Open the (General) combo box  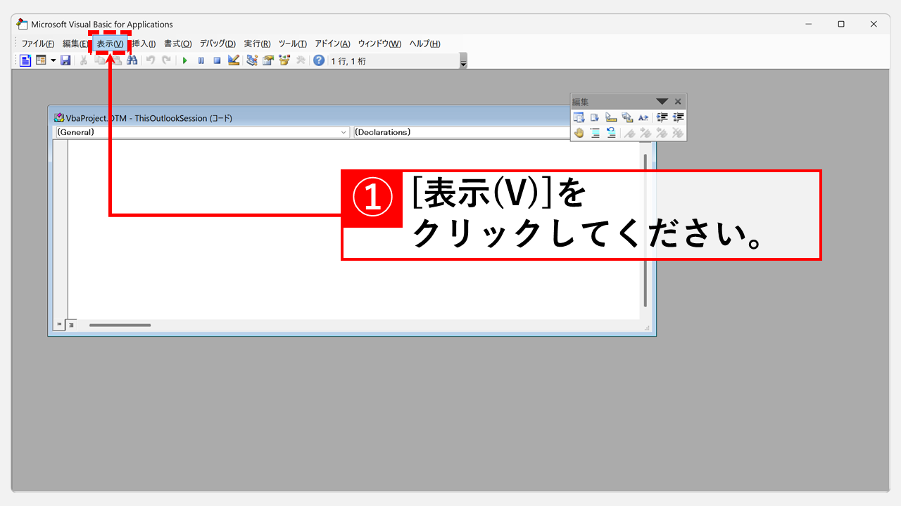point(201,132)
